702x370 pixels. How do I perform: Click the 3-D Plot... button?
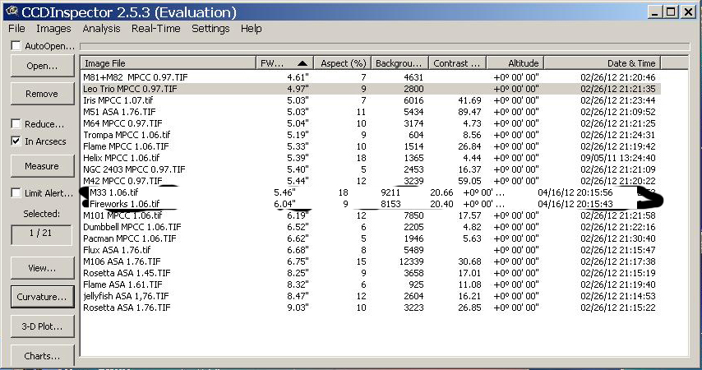pos(42,326)
